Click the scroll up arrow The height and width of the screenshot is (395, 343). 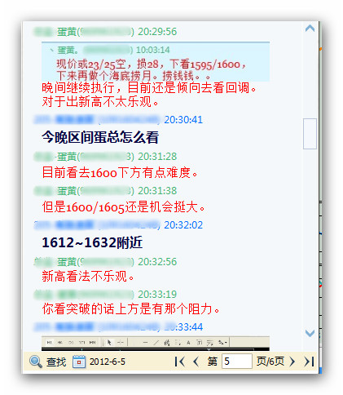[x=310, y=29]
